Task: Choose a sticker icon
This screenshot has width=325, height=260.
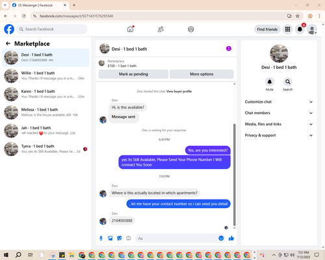Action: click(x=120, y=239)
